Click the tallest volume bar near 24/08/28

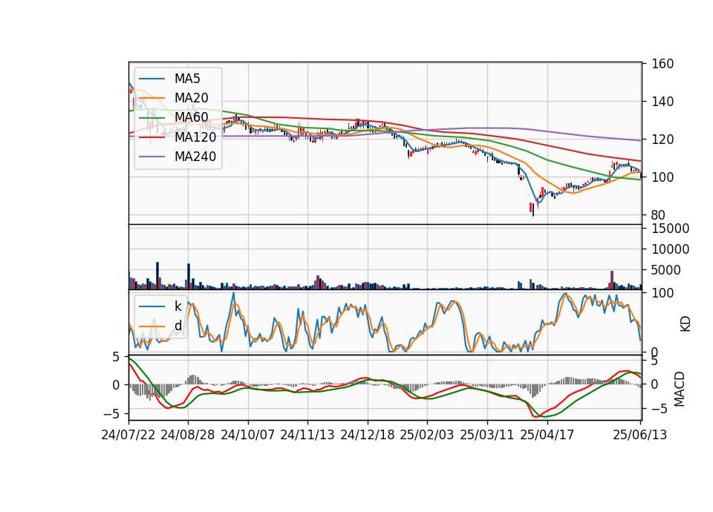pos(189,276)
